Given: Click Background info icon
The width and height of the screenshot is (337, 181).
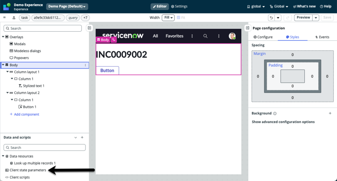Looking at the screenshot, I should coord(275,113).
